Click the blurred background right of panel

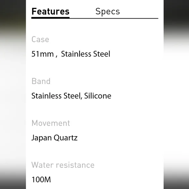pyautogui.click(x=176, y=94)
